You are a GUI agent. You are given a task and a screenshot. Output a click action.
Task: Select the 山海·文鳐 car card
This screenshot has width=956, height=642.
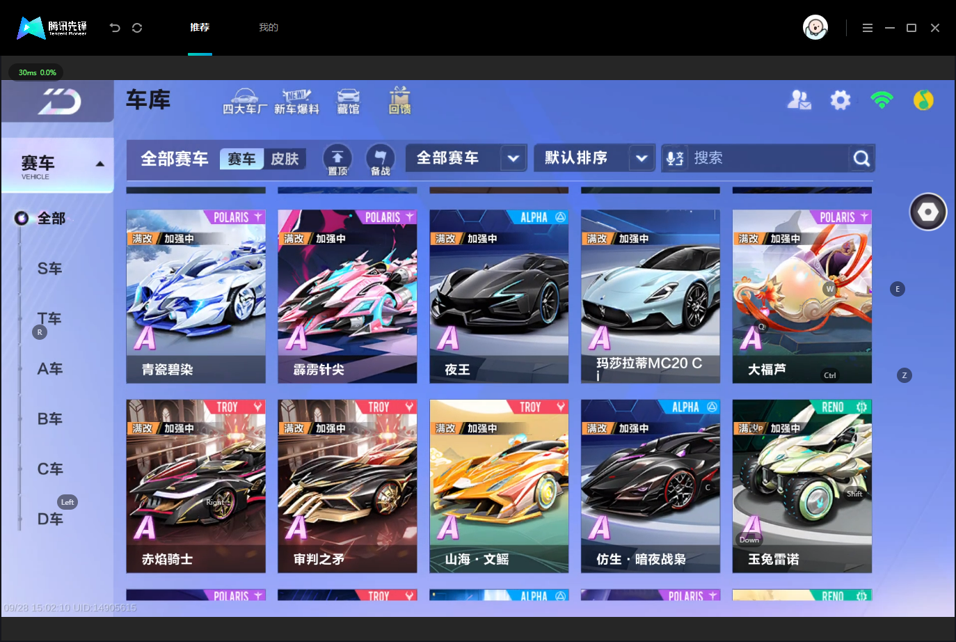click(499, 486)
